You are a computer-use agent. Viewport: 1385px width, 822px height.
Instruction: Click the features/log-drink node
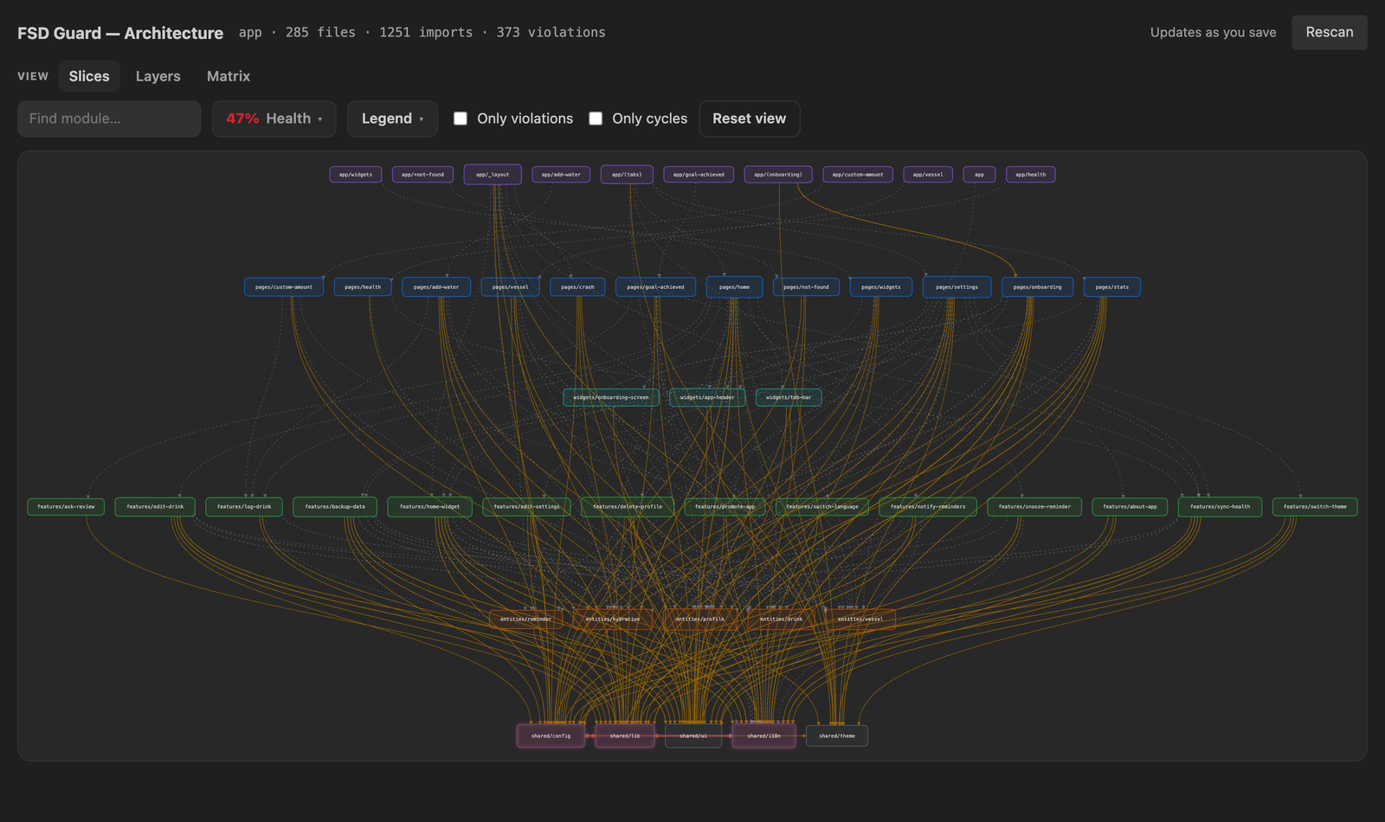coord(244,507)
